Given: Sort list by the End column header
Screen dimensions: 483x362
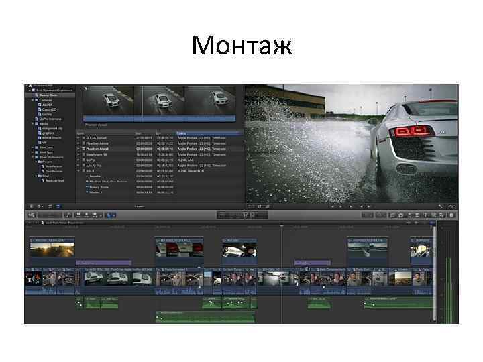Looking at the screenshot, I should click(166, 133).
